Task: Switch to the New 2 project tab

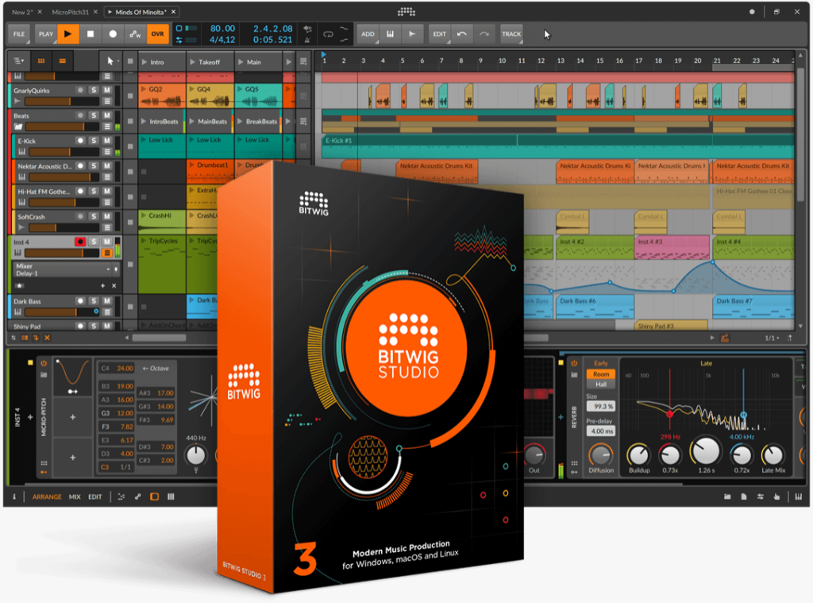Action: pos(21,12)
